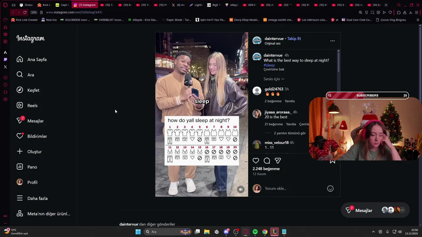Like the reel with heart icon

click(x=256, y=161)
